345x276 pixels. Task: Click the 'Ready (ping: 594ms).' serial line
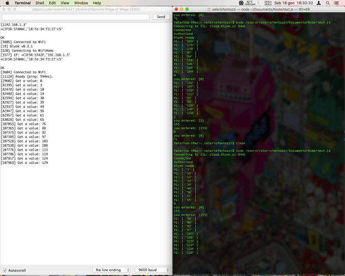click(27, 76)
